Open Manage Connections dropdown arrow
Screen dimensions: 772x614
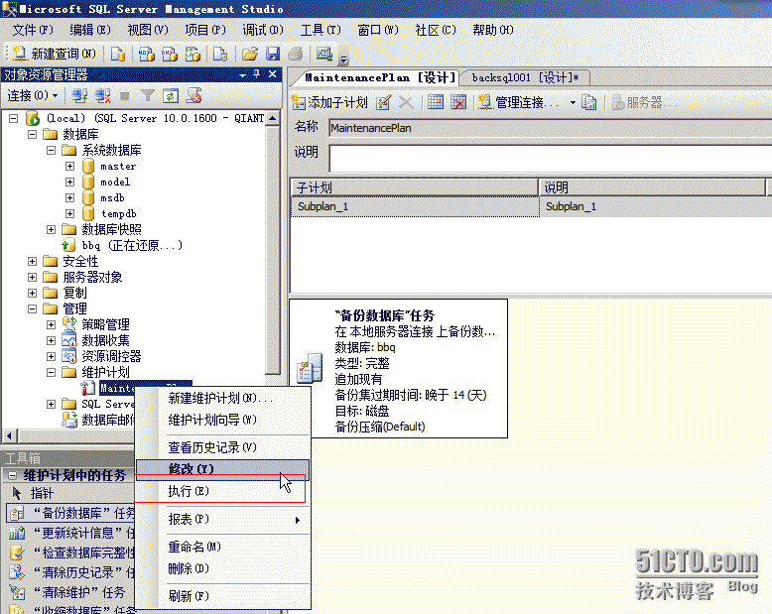tap(573, 103)
